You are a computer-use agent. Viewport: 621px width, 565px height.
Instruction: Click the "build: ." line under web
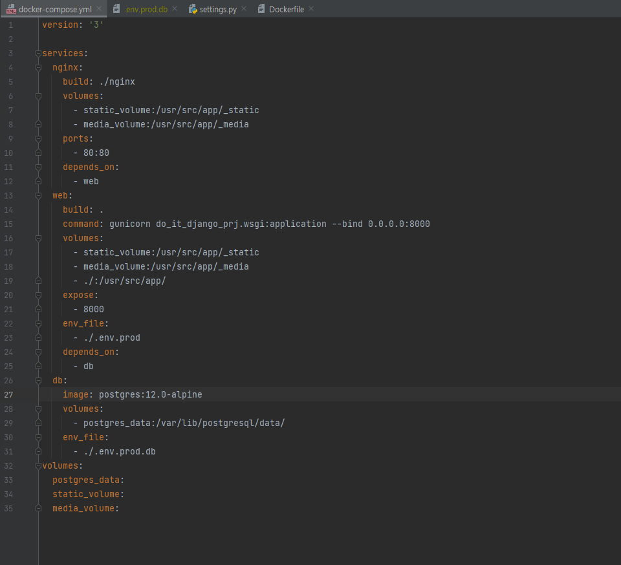(x=83, y=210)
